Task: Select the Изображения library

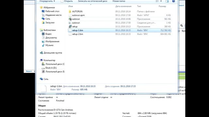Action: coord(52,41)
